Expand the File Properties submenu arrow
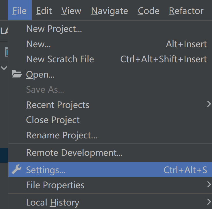The width and height of the screenshot is (212, 209). click(209, 184)
